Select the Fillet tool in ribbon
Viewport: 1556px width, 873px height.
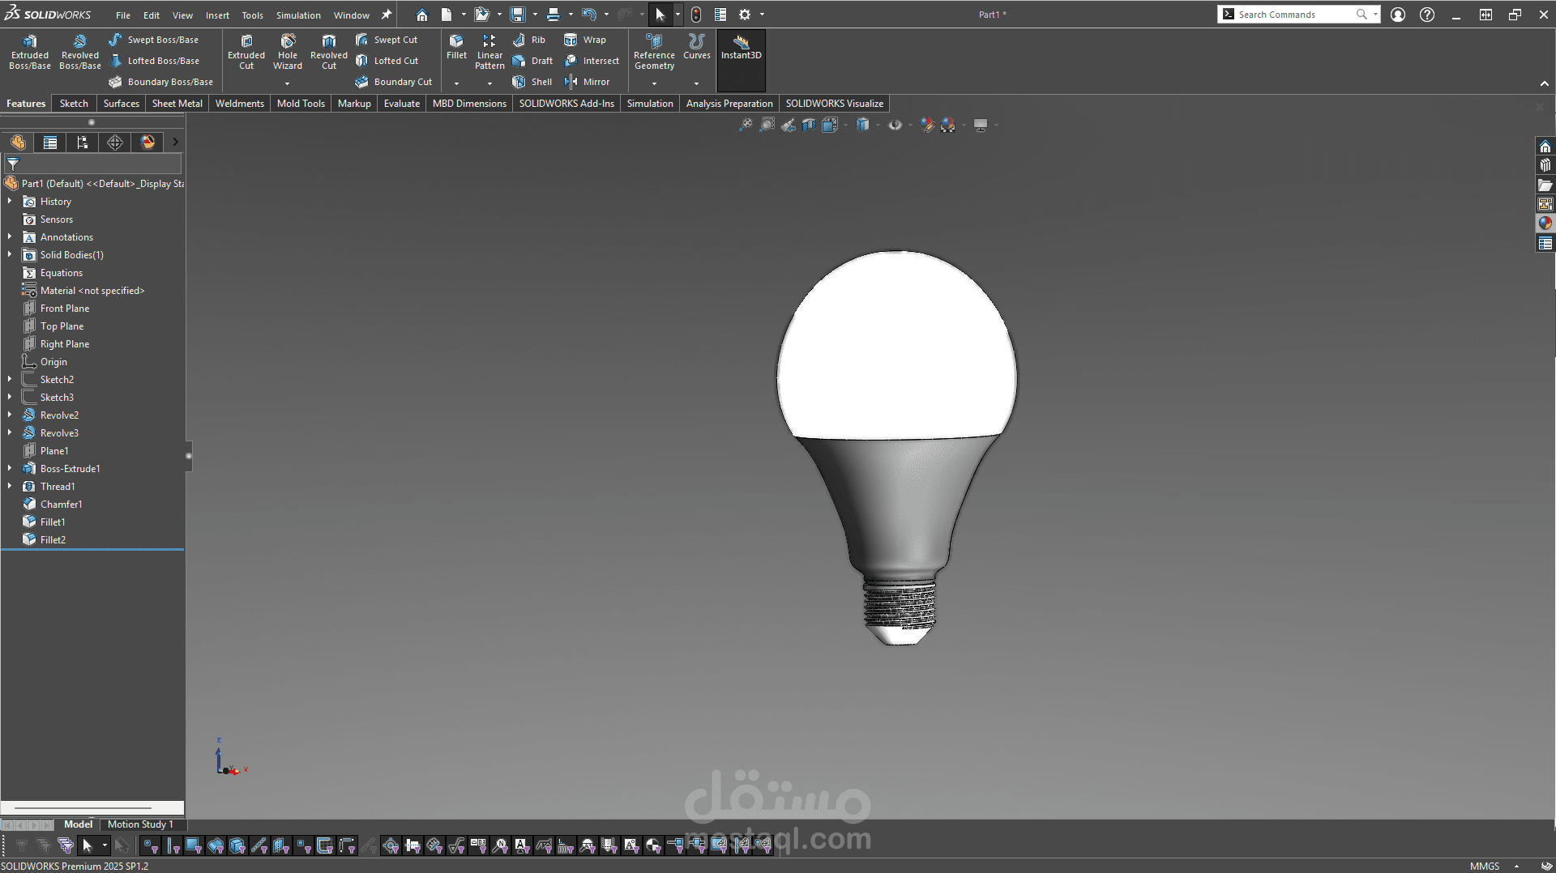(x=456, y=47)
